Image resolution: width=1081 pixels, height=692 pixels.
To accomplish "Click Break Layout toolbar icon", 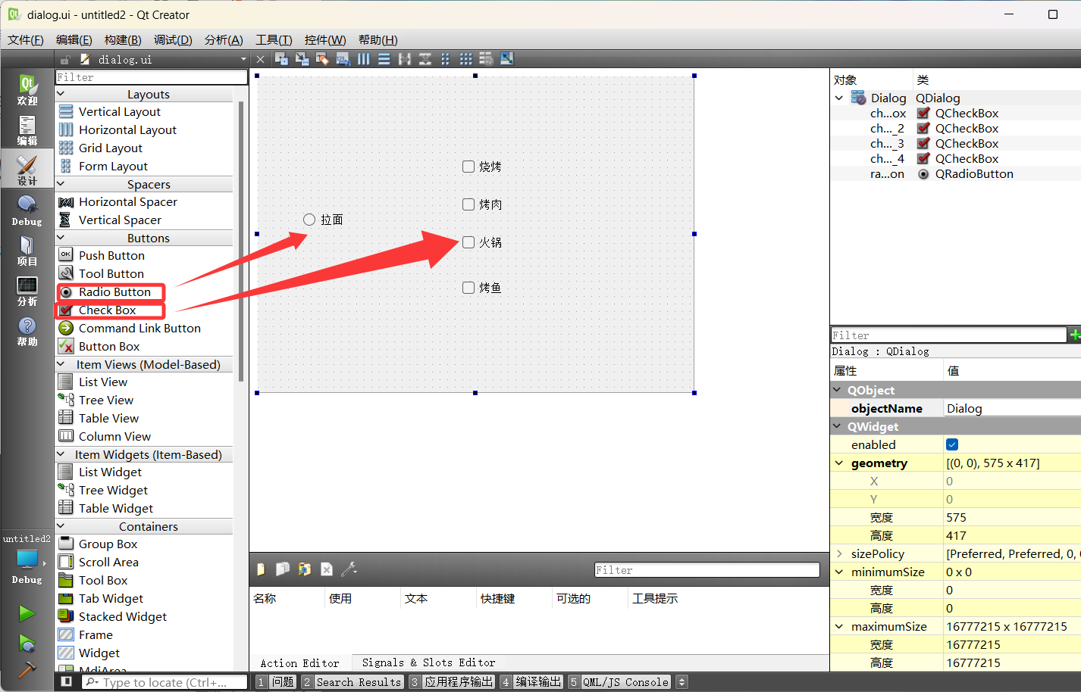I will coord(487,59).
